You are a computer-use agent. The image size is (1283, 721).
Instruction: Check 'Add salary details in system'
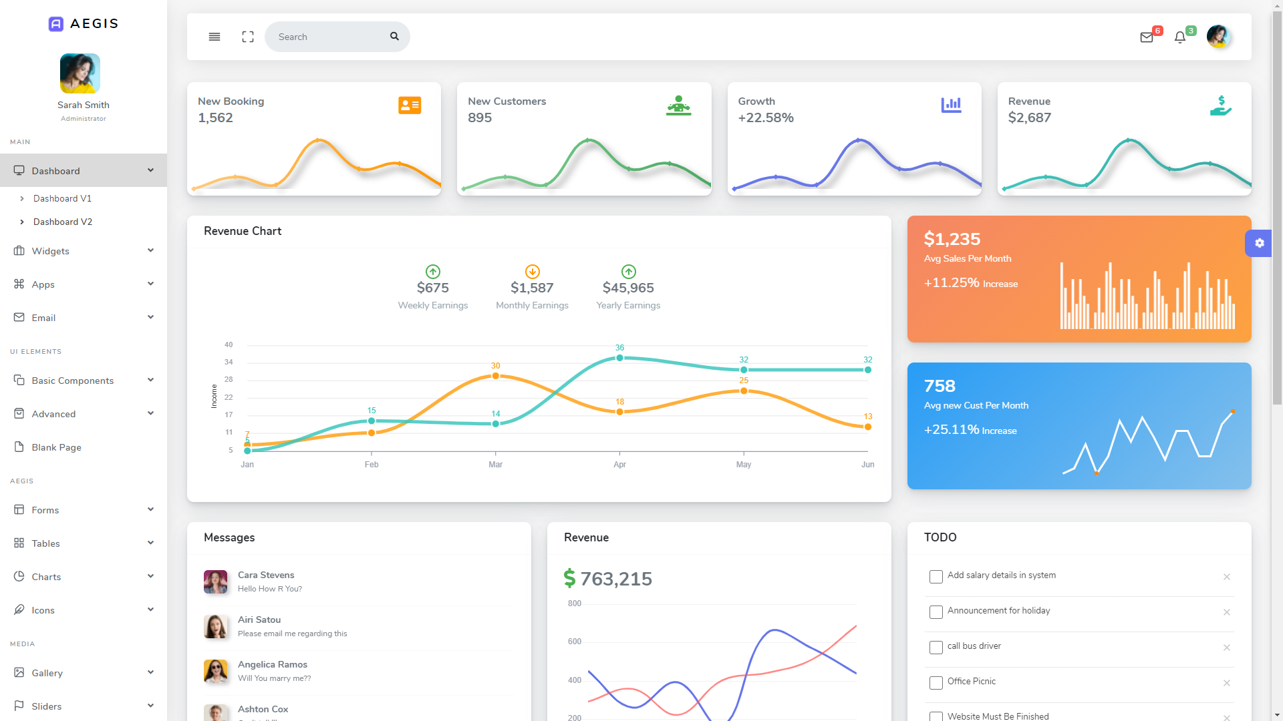[x=936, y=577]
